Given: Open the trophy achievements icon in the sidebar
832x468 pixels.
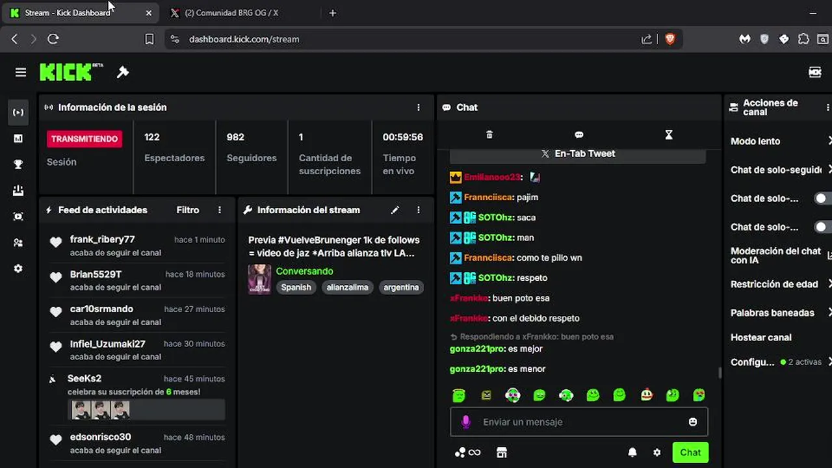Looking at the screenshot, I should (18, 164).
